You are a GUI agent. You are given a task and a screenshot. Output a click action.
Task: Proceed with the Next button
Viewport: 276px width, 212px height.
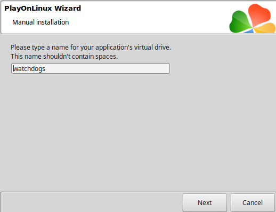point(205,202)
